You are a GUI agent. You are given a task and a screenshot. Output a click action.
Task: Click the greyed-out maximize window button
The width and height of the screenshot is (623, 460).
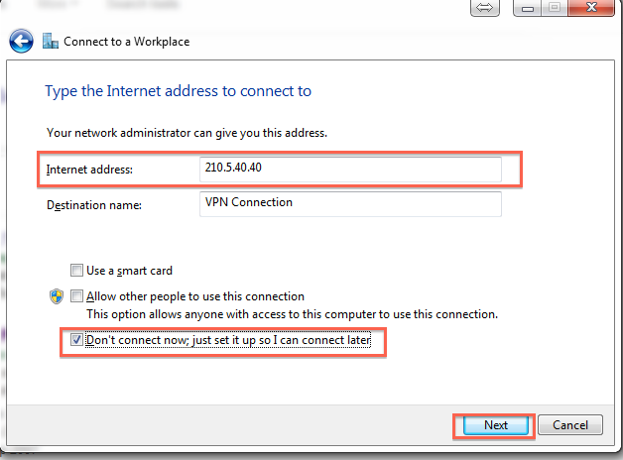(x=555, y=8)
